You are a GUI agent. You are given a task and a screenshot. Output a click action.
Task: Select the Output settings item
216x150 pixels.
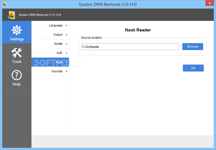pos(50,35)
